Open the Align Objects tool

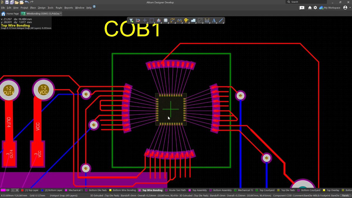(x=159, y=21)
